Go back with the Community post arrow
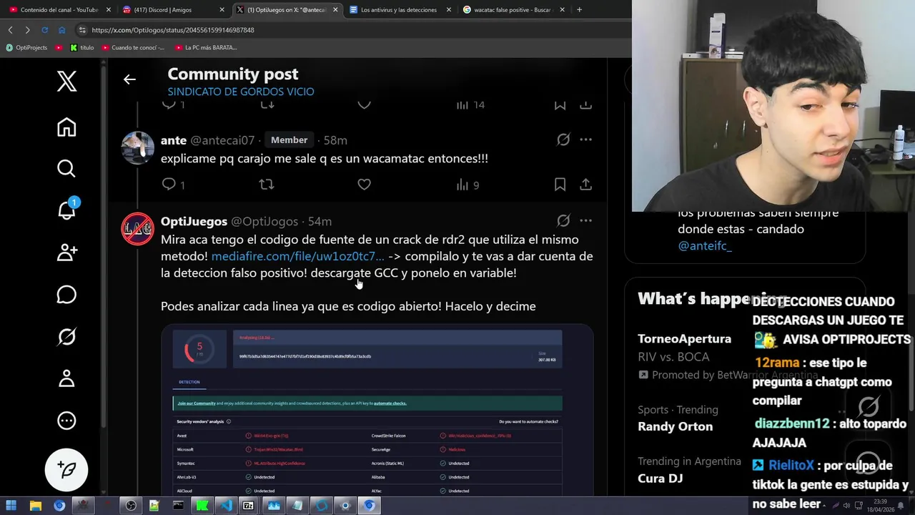Screen dimensions: 915x515 click(129, 79)
